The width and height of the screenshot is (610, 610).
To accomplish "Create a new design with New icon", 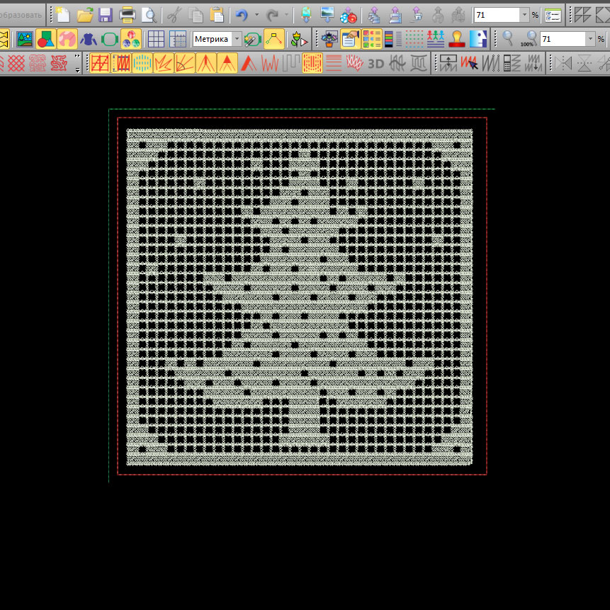I will [62, 15].
